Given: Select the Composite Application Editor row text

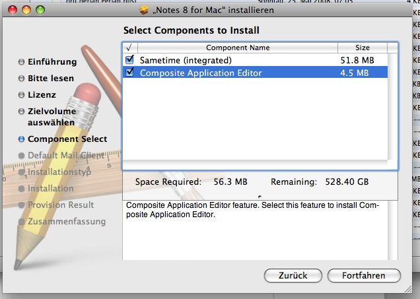Looking at the screenshot, I should pos(201,73).
